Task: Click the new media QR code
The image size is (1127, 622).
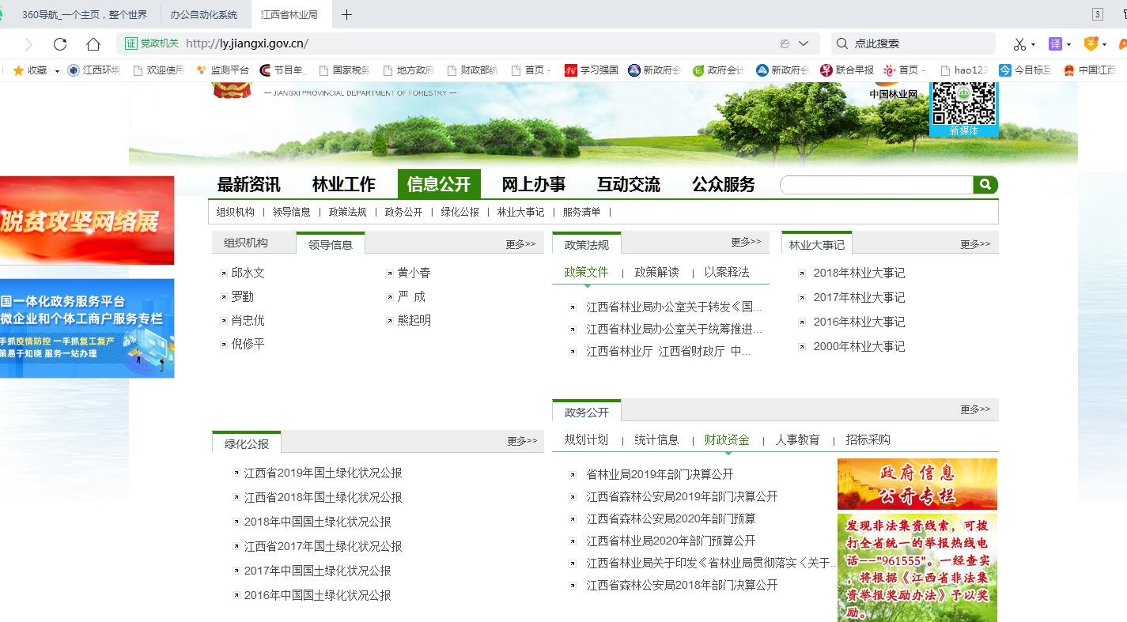Action: (962, 104)
